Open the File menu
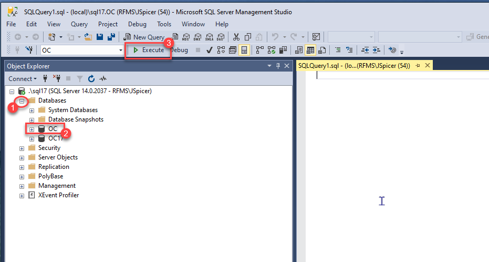This screenshot has width=489, height=262. 11,24
